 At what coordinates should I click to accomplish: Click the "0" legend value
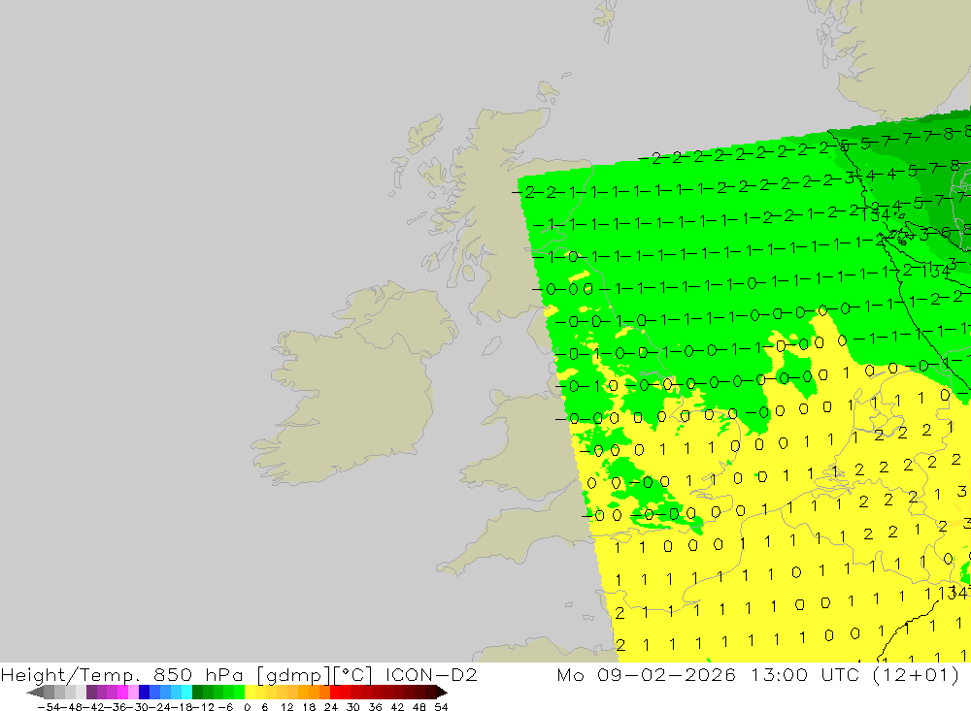coord(247,707)
